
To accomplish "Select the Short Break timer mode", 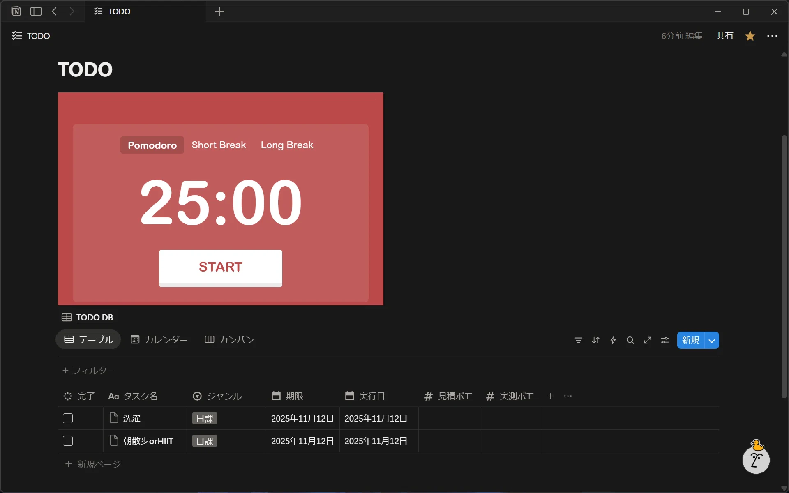I will click(x=219, y=145).
